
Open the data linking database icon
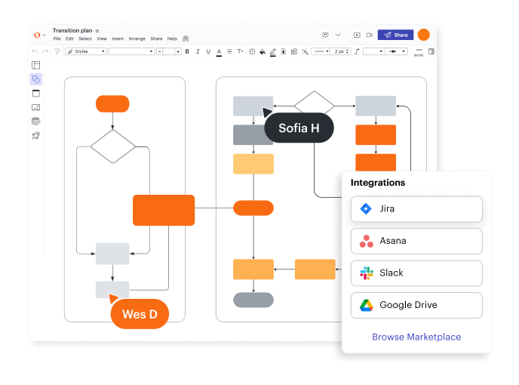[x=35, y=121]
